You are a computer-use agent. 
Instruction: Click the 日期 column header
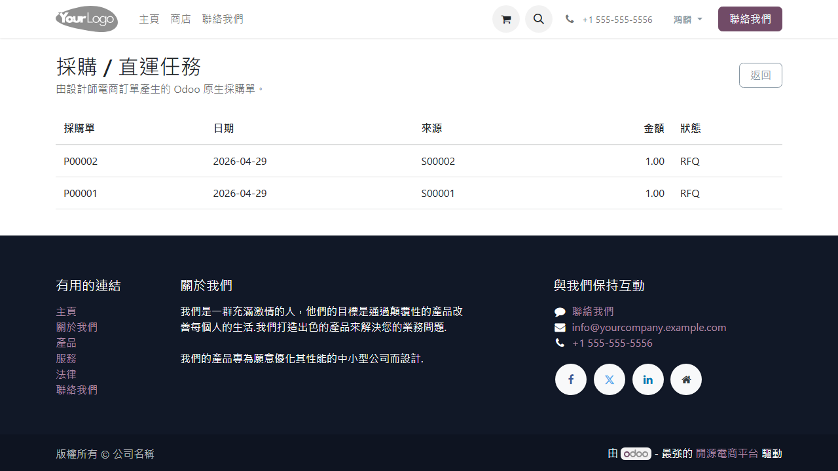click(223, 128)
